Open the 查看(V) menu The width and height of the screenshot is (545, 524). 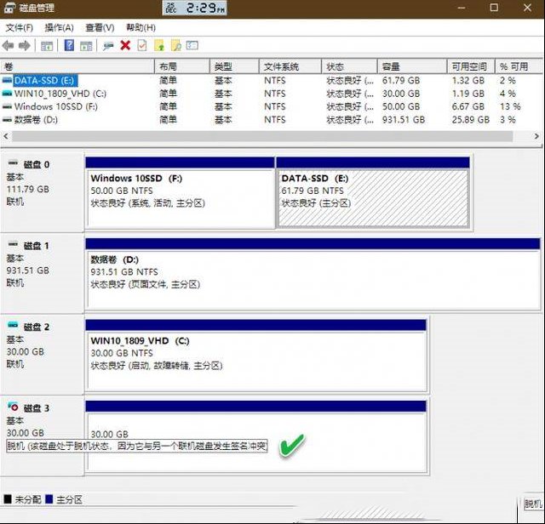coord(100,27)
